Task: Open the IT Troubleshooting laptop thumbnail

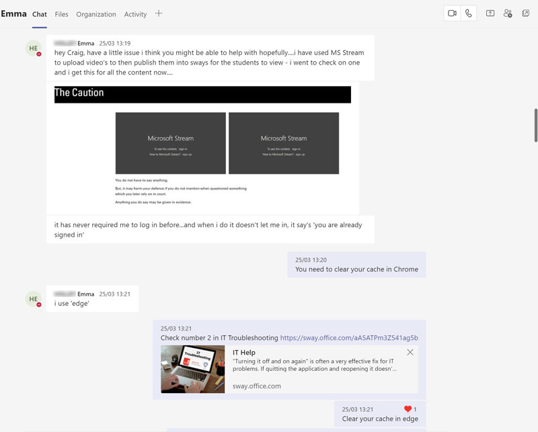Action: [193, 369]
